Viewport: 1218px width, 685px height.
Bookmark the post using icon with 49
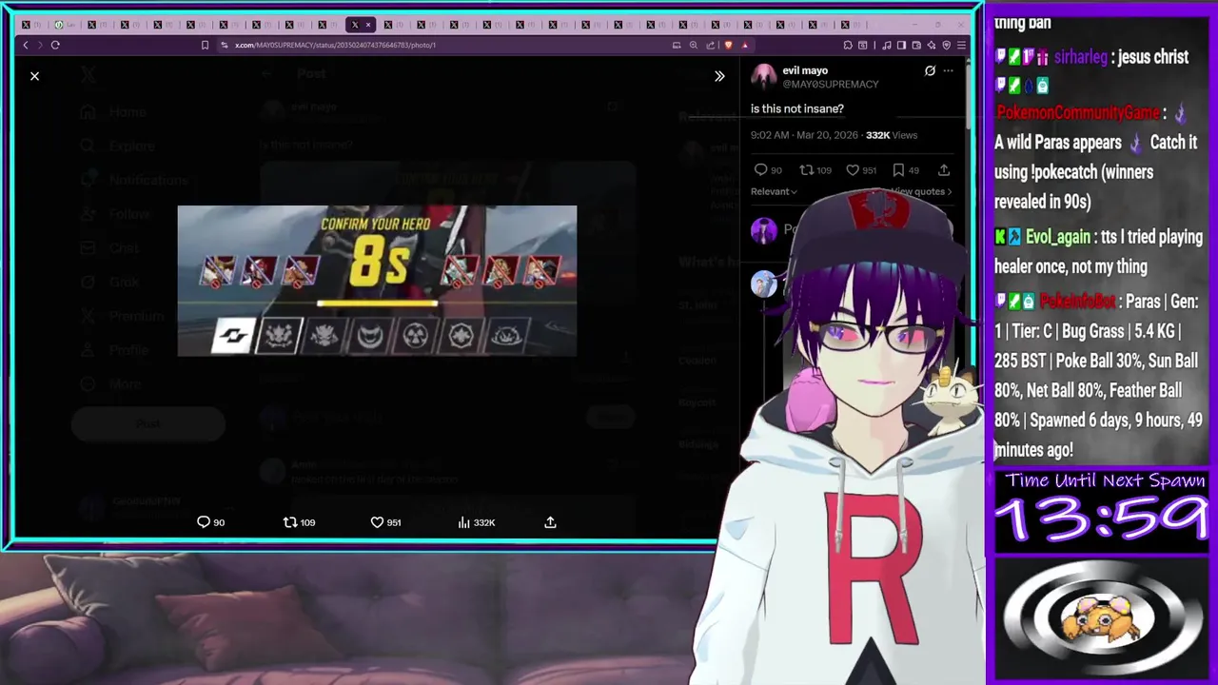point(906,170)
